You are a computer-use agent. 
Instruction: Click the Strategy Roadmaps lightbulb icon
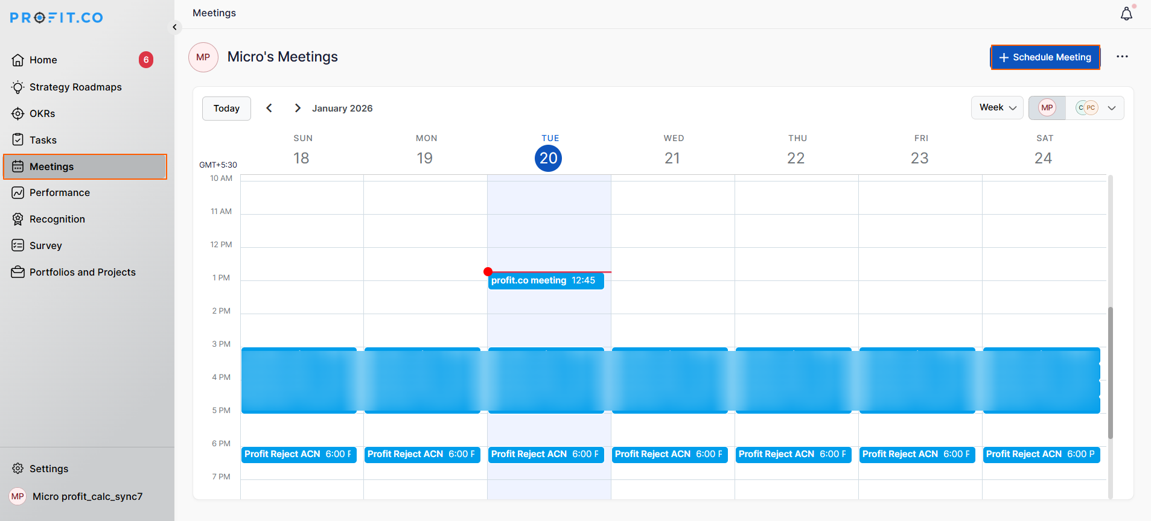[x=18, y=87]
